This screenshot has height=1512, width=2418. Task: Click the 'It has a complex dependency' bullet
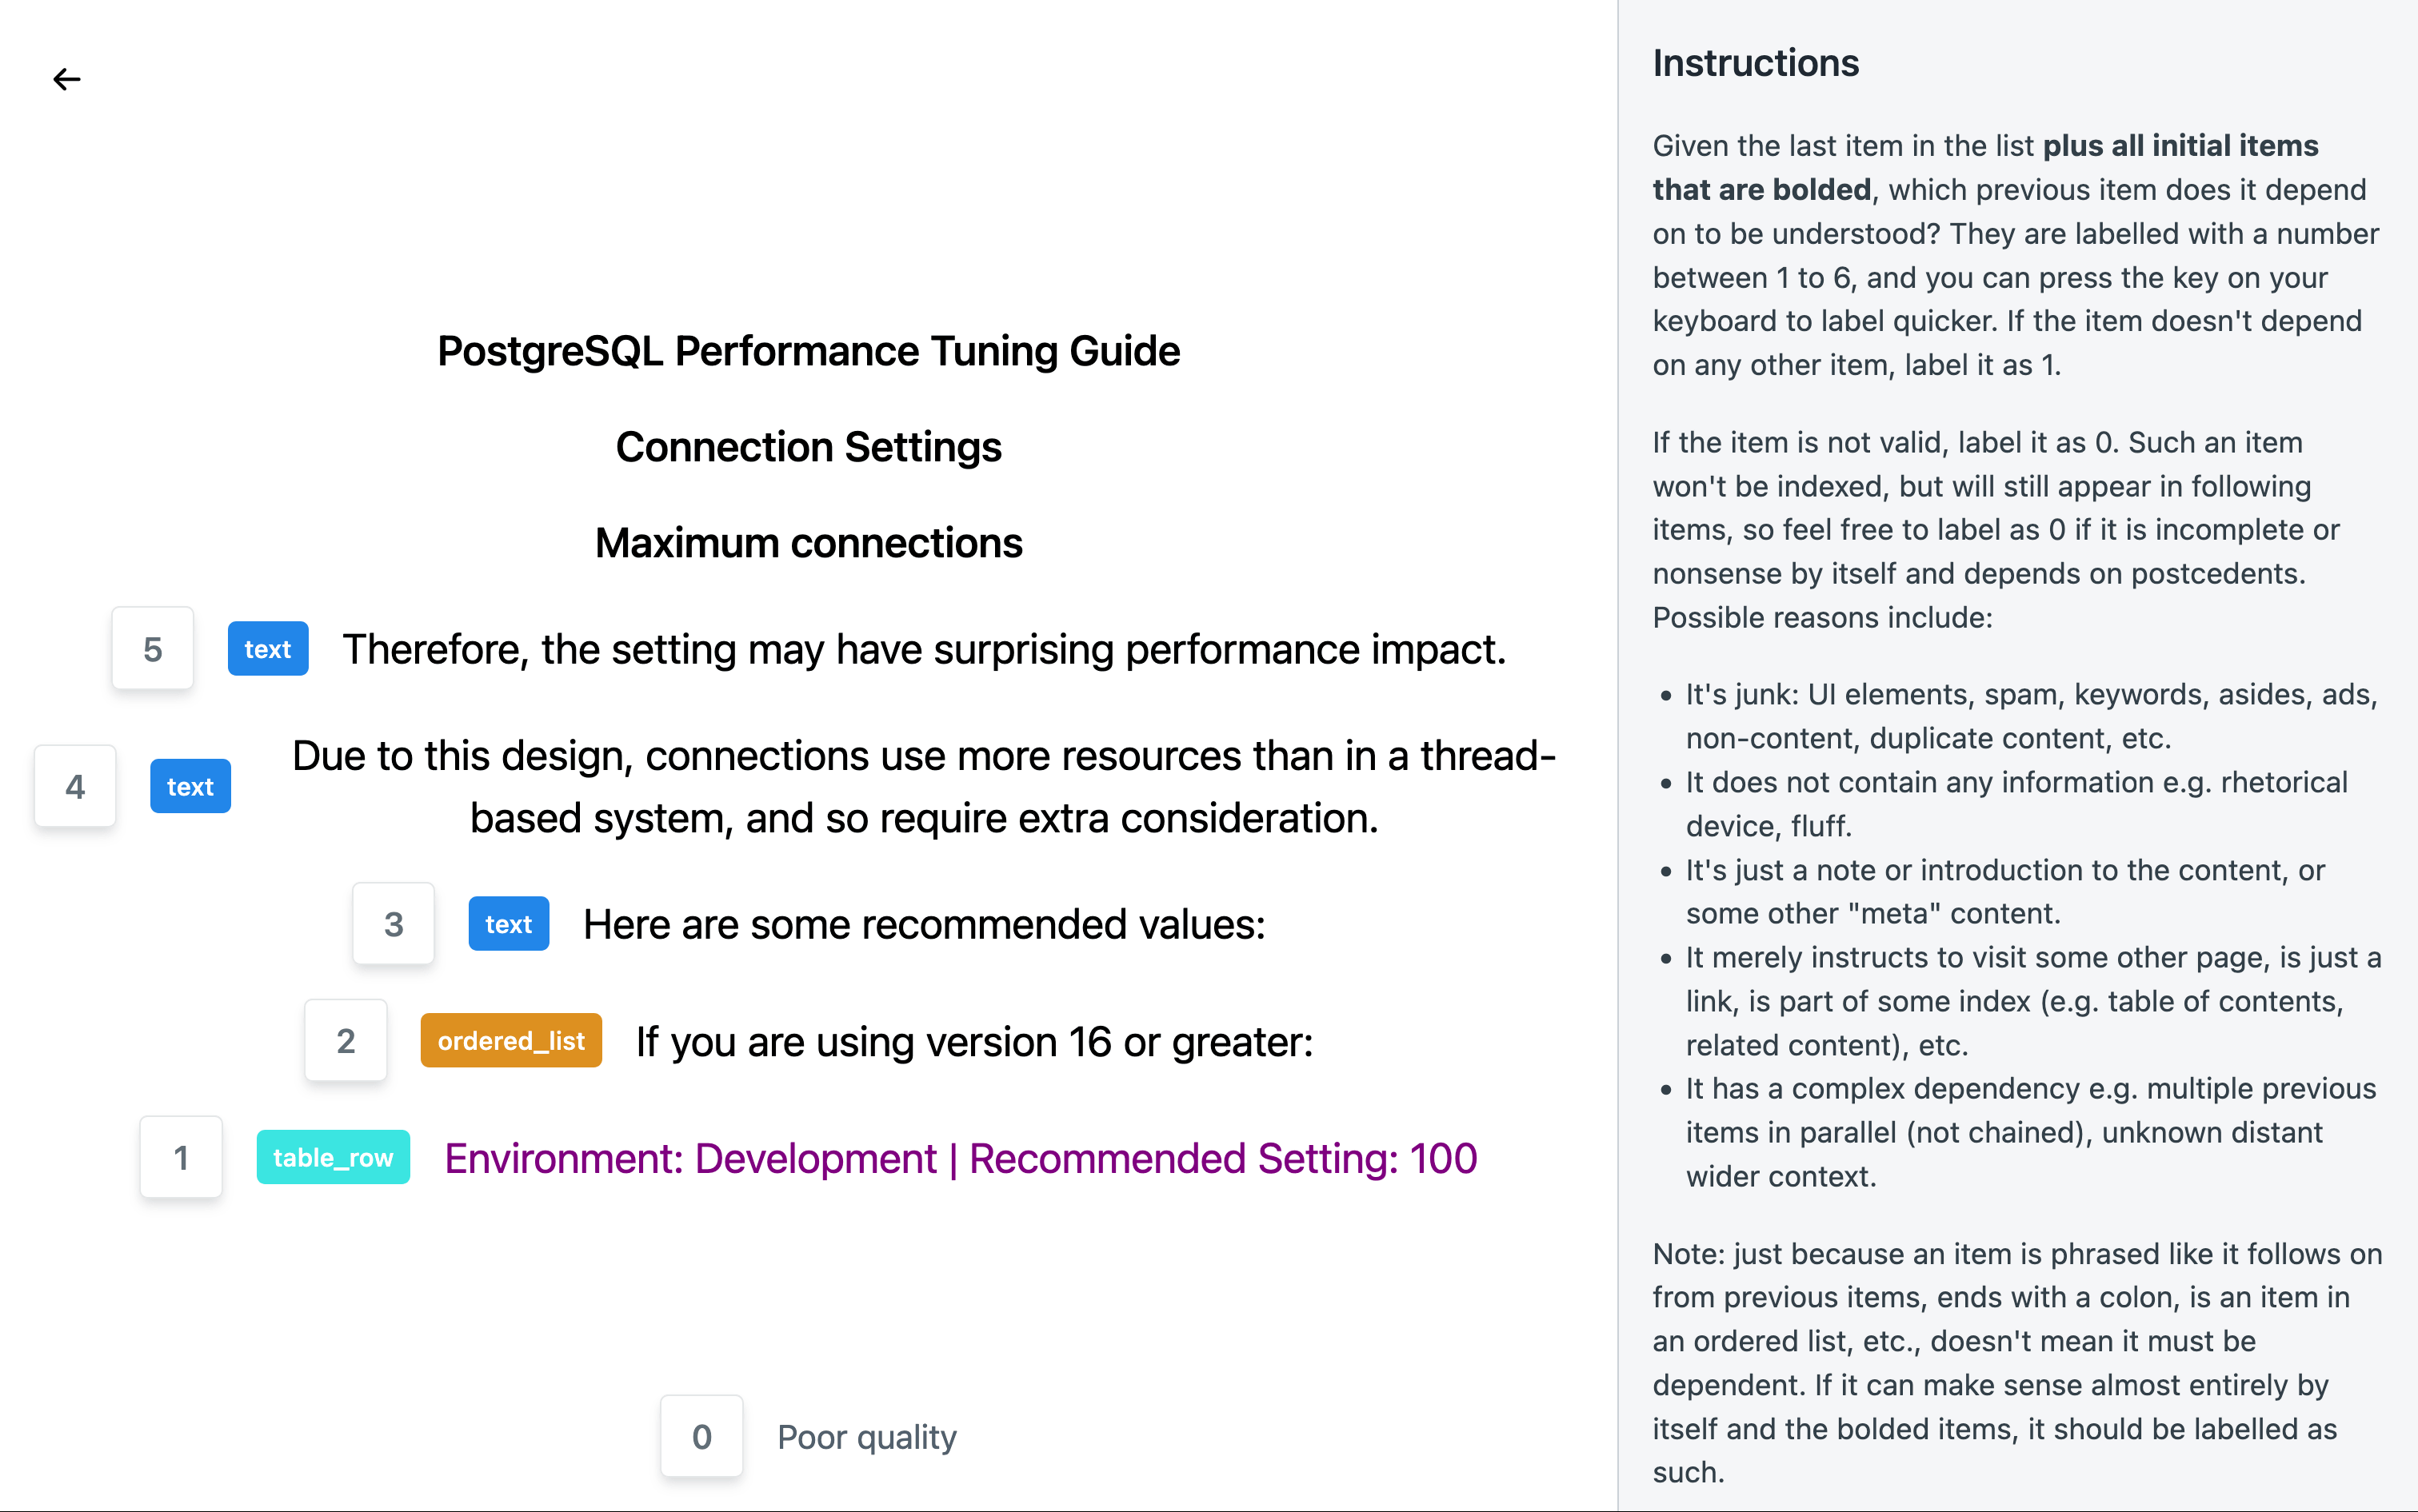point(2031,1132)
